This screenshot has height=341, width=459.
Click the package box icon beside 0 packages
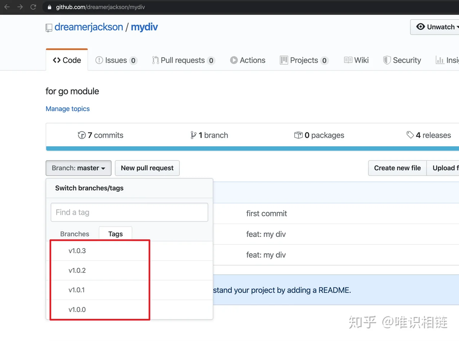coord(298,135)
